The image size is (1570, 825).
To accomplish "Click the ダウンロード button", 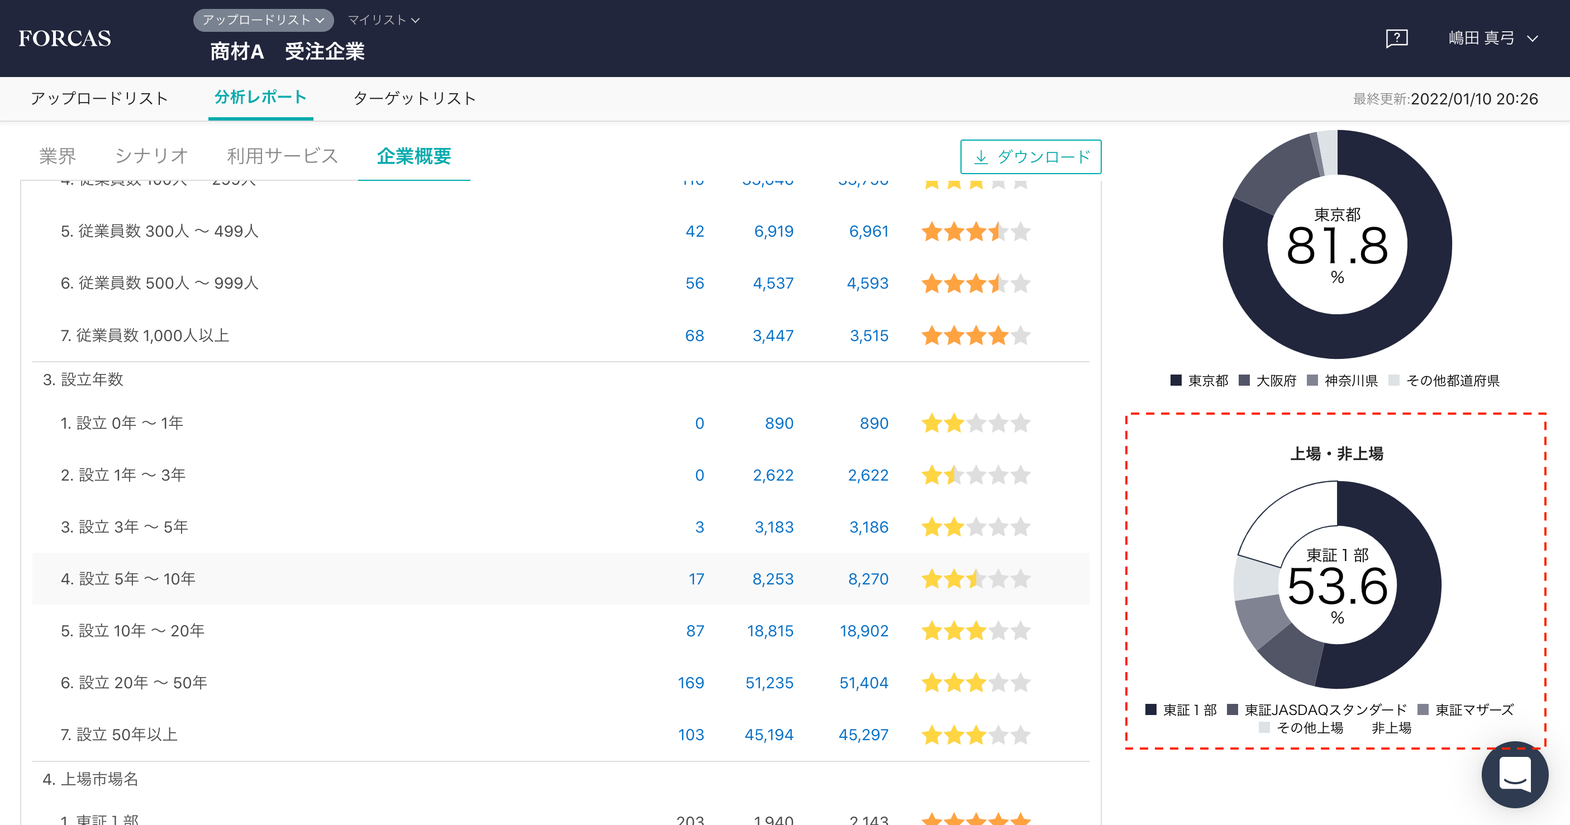I will click(1031, 157).
